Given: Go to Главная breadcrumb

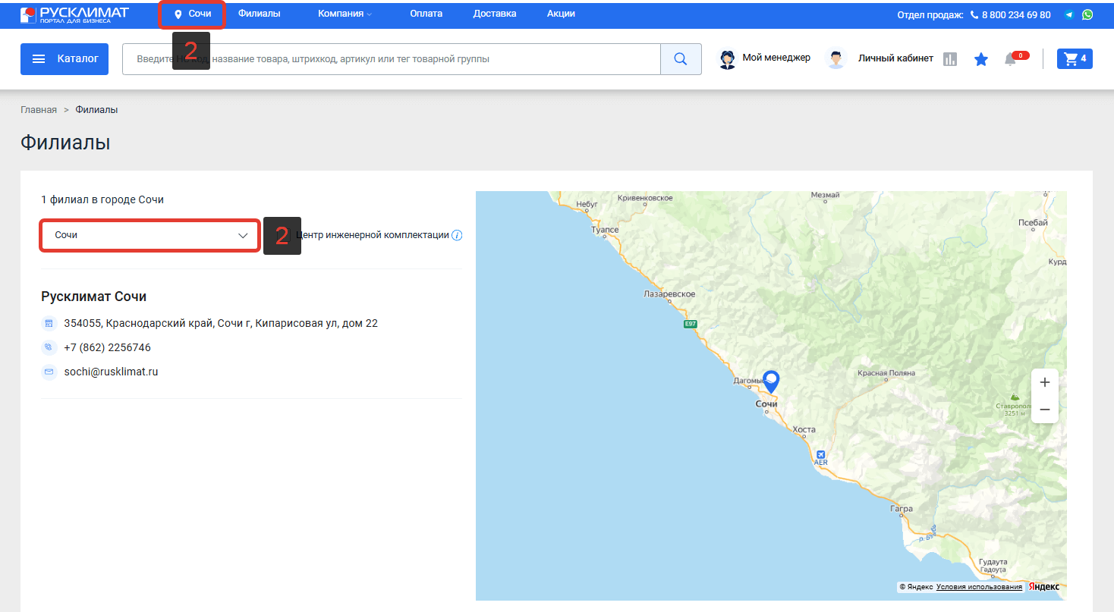Looking at the screenshot, I should (39, 110).
